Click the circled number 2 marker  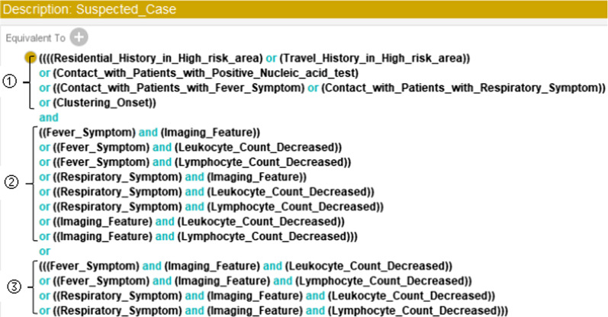point(10,183)
